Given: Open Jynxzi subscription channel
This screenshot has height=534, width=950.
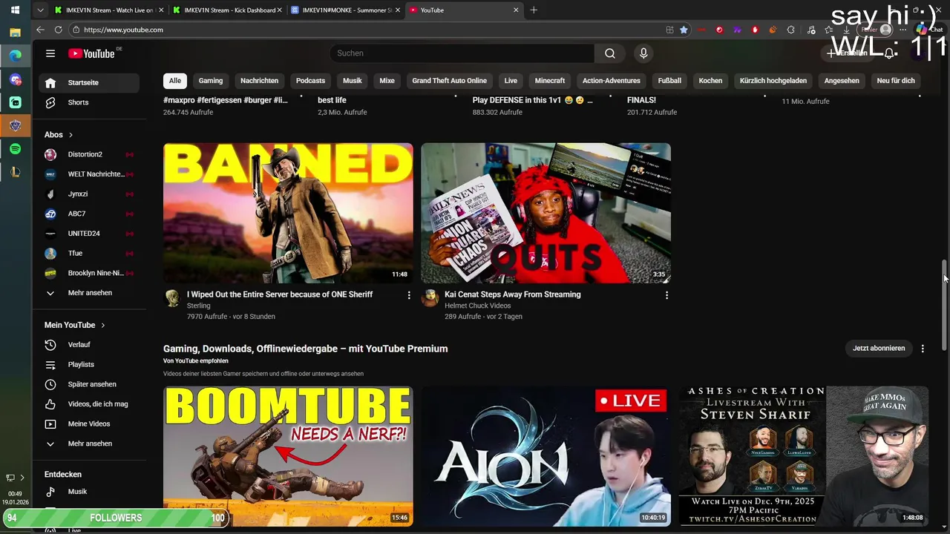Looking at the screenshot, I should tap(89, 194).
